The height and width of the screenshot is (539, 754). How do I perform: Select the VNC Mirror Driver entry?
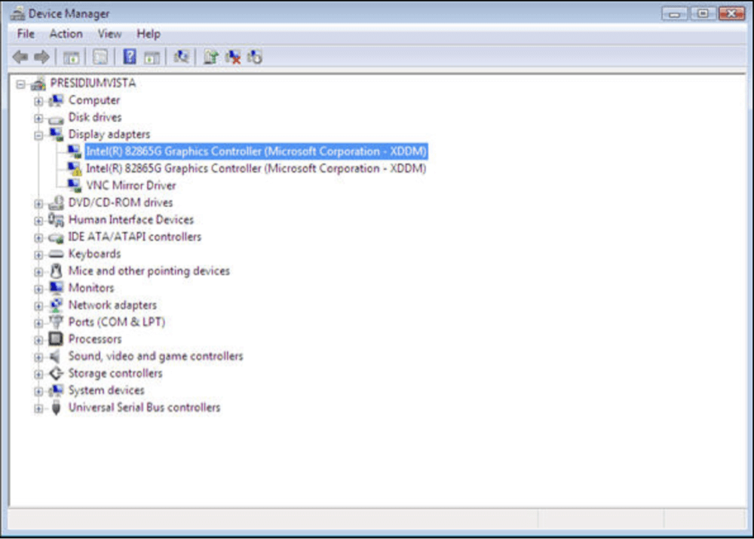(x=131, y=185)
